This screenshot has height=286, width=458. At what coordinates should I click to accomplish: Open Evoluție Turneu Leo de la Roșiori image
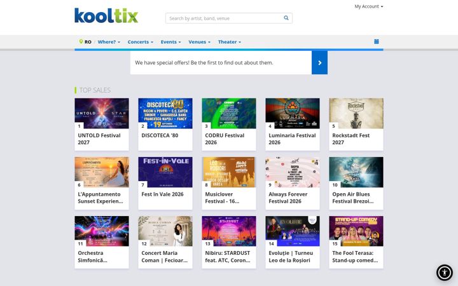point(293,231)
